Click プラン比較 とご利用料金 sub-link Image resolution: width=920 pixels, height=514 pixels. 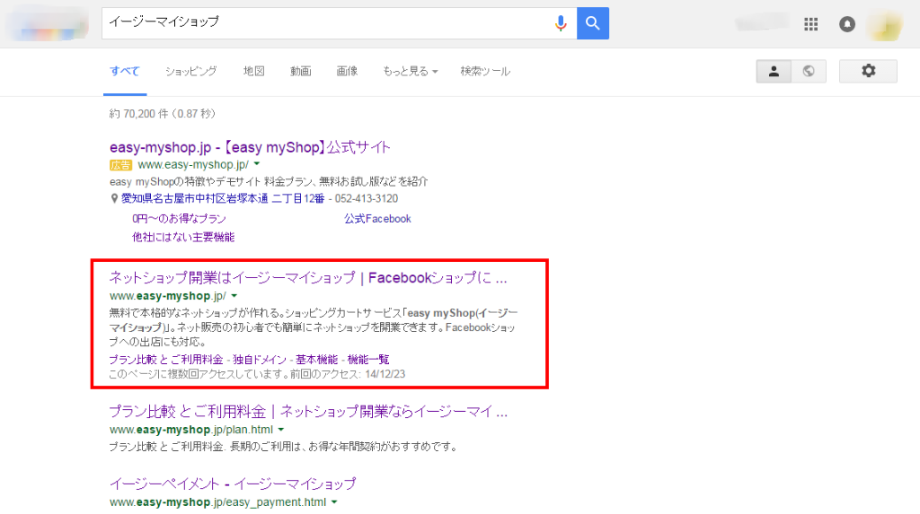click(166, 360)
